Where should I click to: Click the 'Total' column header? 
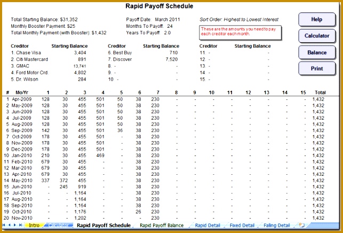click(320, 92)
